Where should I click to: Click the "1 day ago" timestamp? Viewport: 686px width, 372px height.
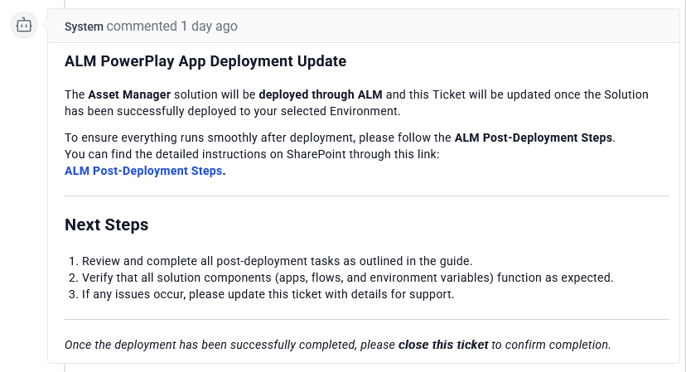(209, 27)
